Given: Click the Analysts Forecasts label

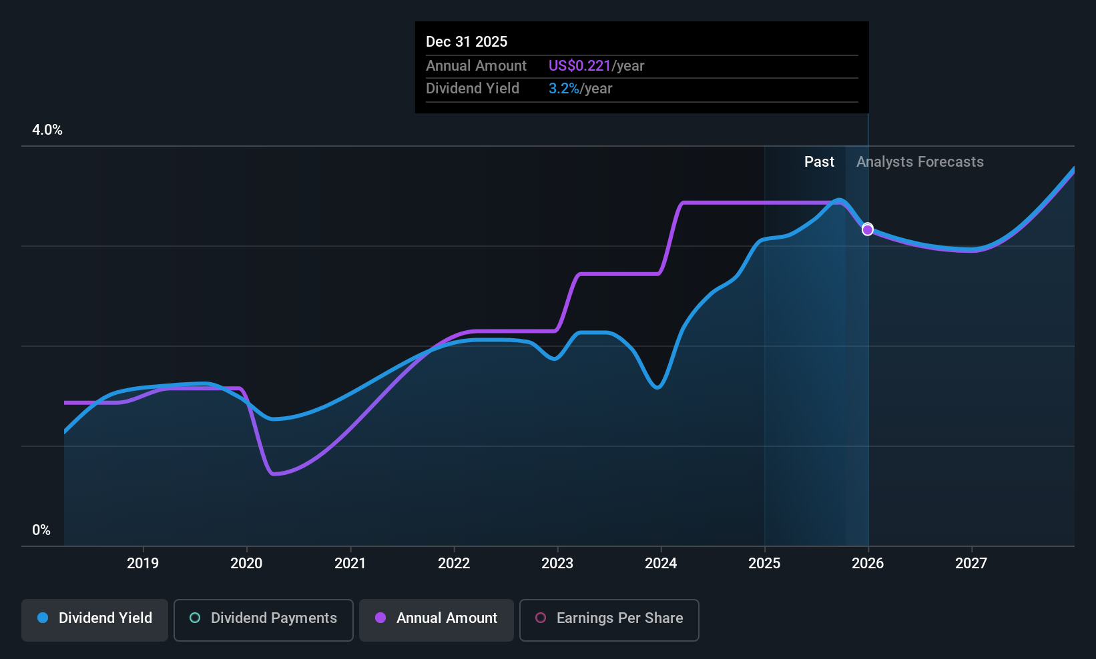Looking at the screenshot, I should (x=920, y=161).
